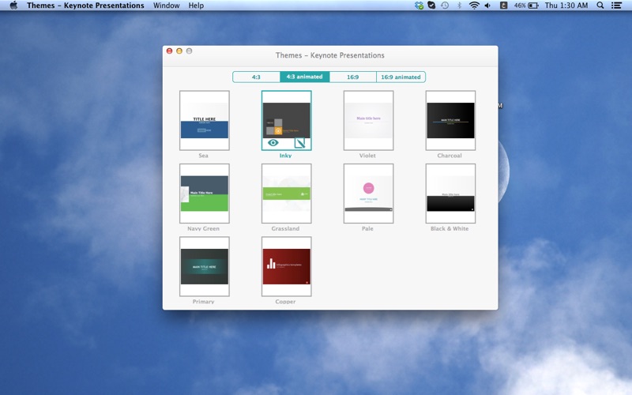Select the Sea theme thumbnail
Screen dimensions: 632x395
coord(205,121)
